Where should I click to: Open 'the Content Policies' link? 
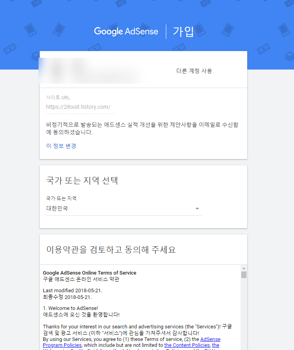(187, 345)
